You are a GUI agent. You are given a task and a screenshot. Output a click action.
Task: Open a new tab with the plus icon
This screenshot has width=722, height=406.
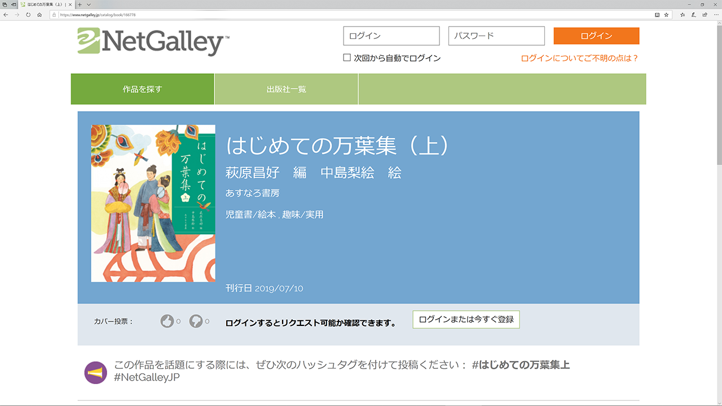[80, 5]
